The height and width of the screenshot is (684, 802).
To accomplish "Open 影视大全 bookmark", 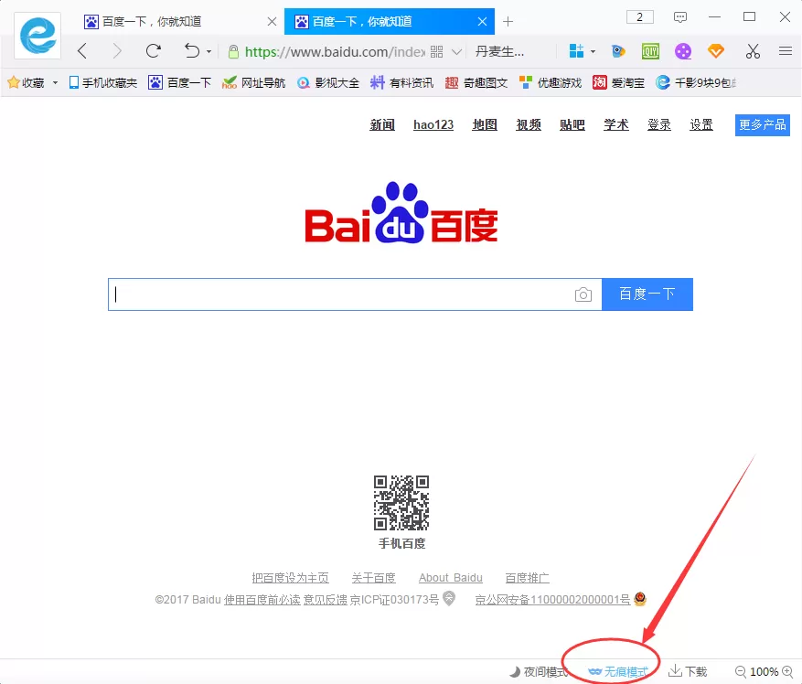I will tap(328, 82).
